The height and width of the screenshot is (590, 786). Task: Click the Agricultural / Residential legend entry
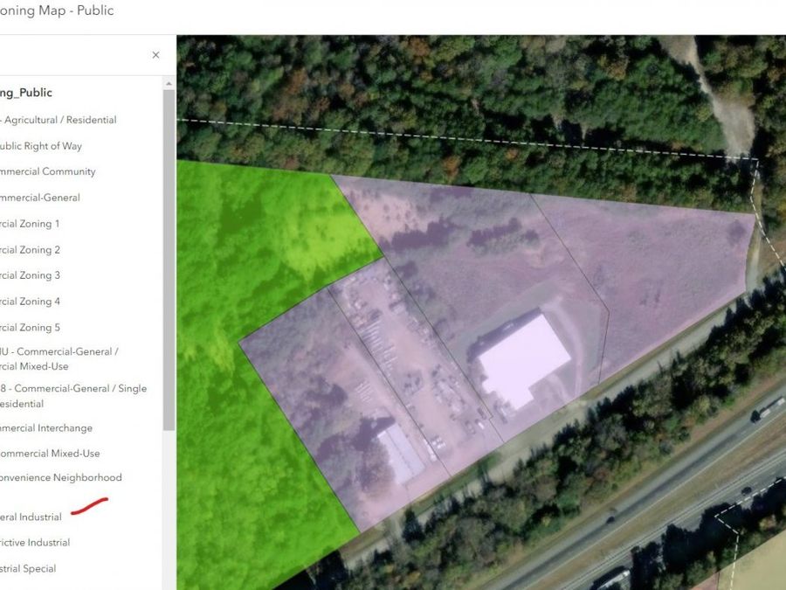point(59,120)
